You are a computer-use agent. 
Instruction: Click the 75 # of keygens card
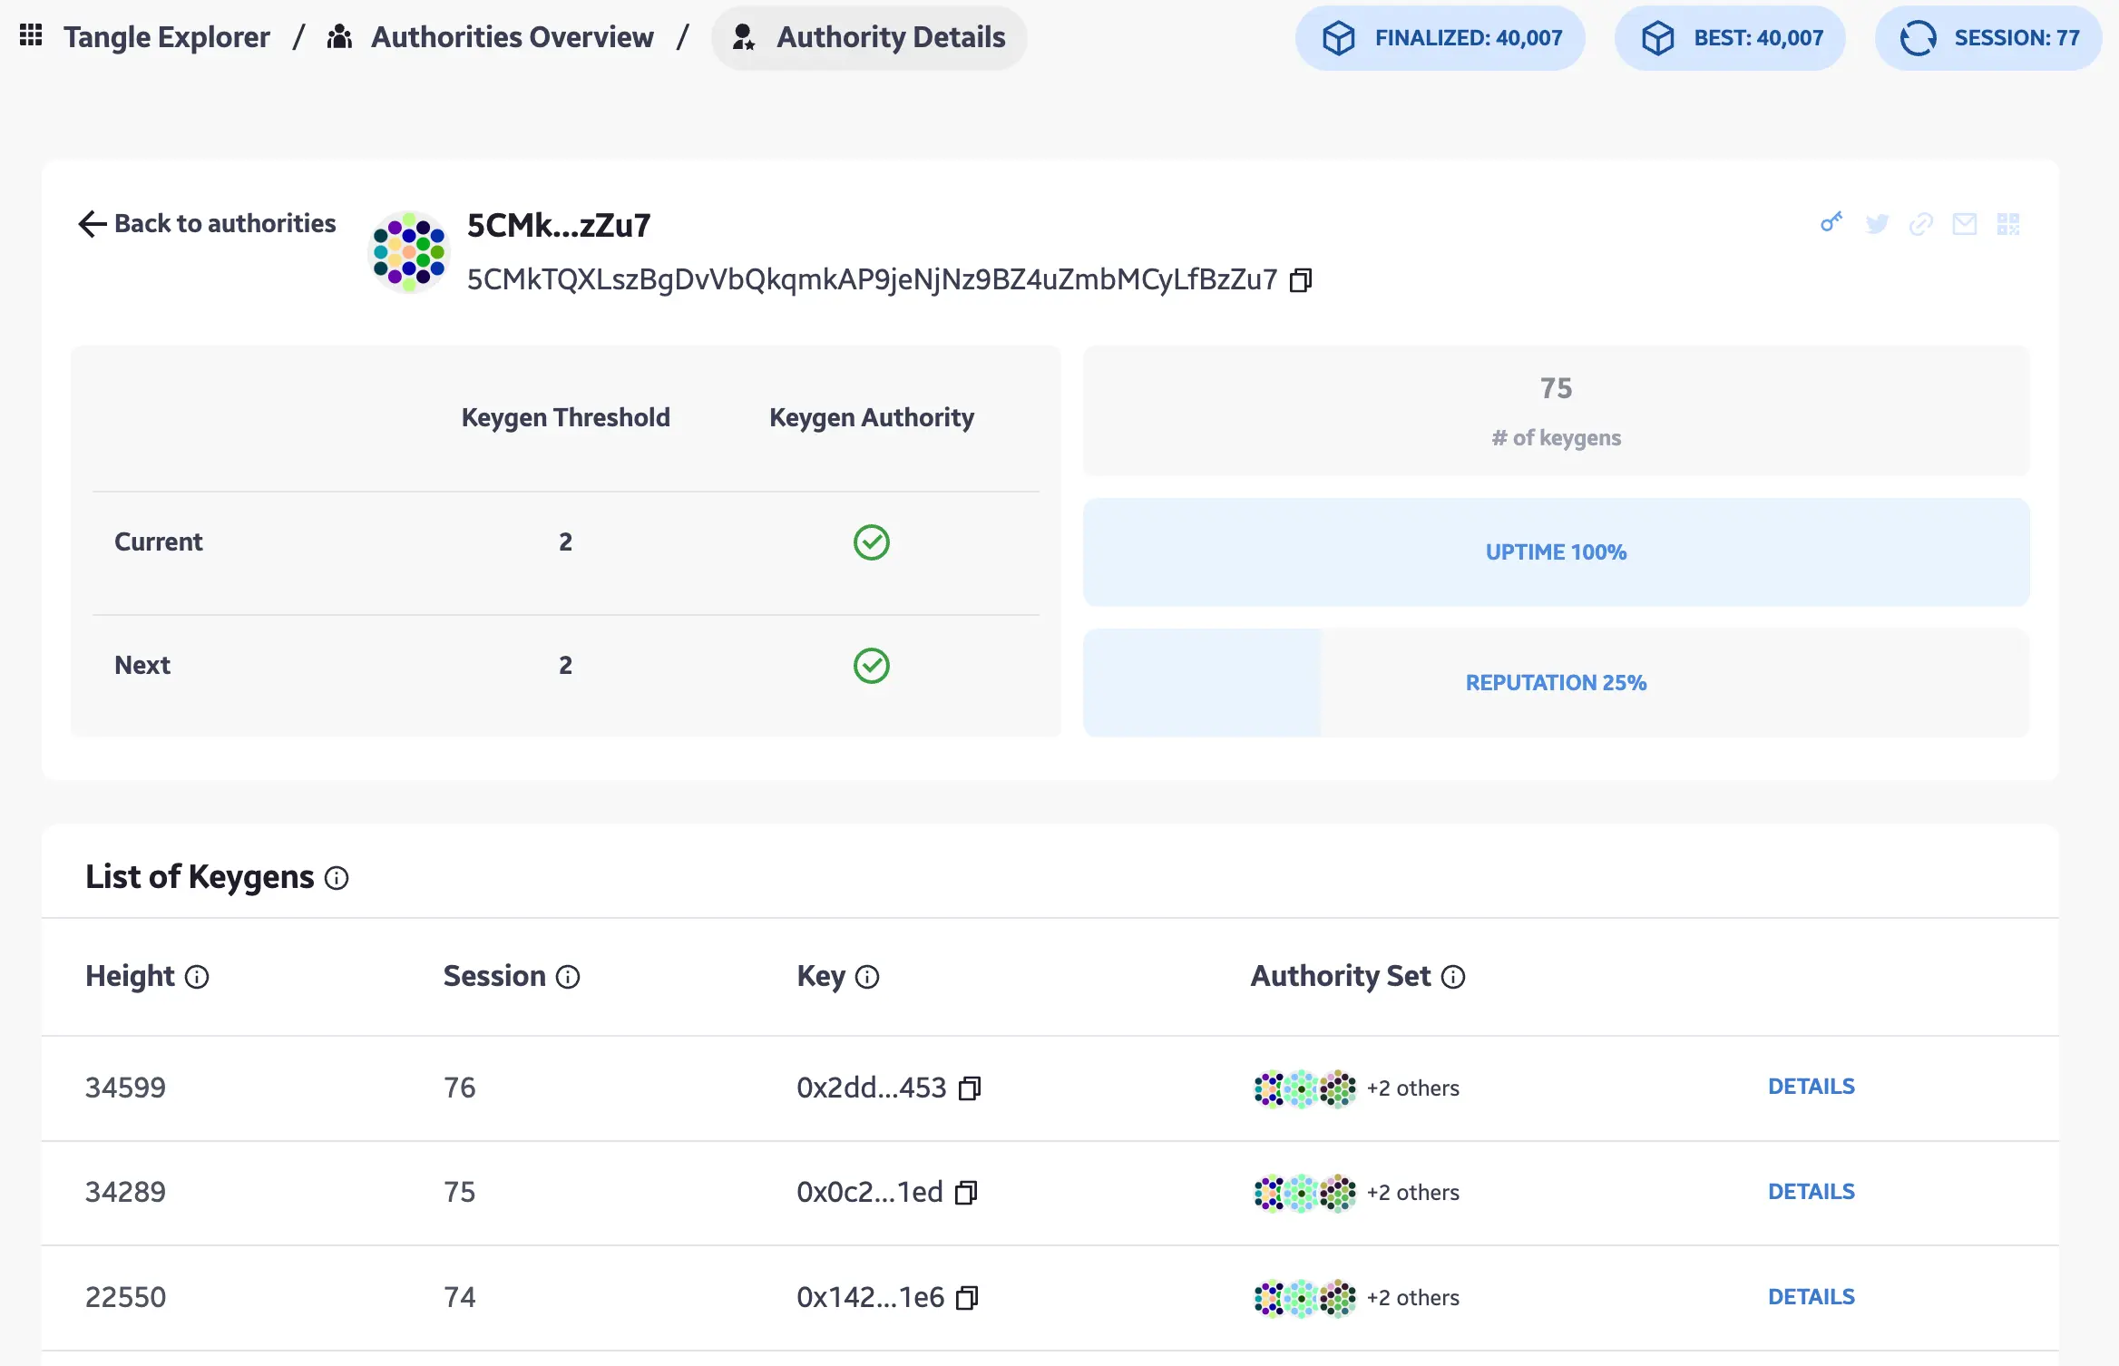coord(1557,410)
